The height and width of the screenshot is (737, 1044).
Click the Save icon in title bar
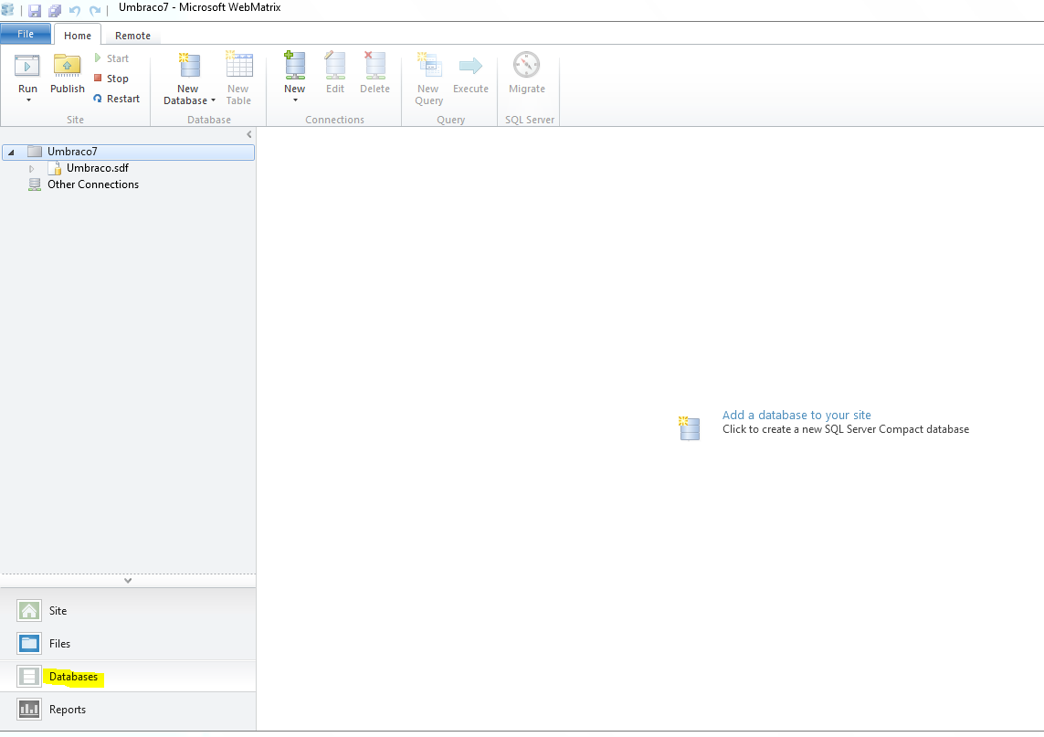coord(35,11)
